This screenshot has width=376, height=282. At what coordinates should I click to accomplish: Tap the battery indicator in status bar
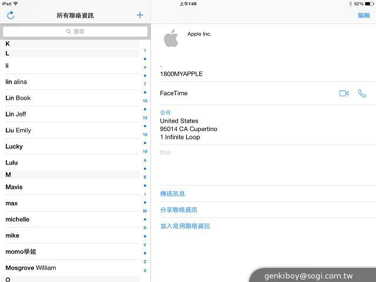(369, 4)
